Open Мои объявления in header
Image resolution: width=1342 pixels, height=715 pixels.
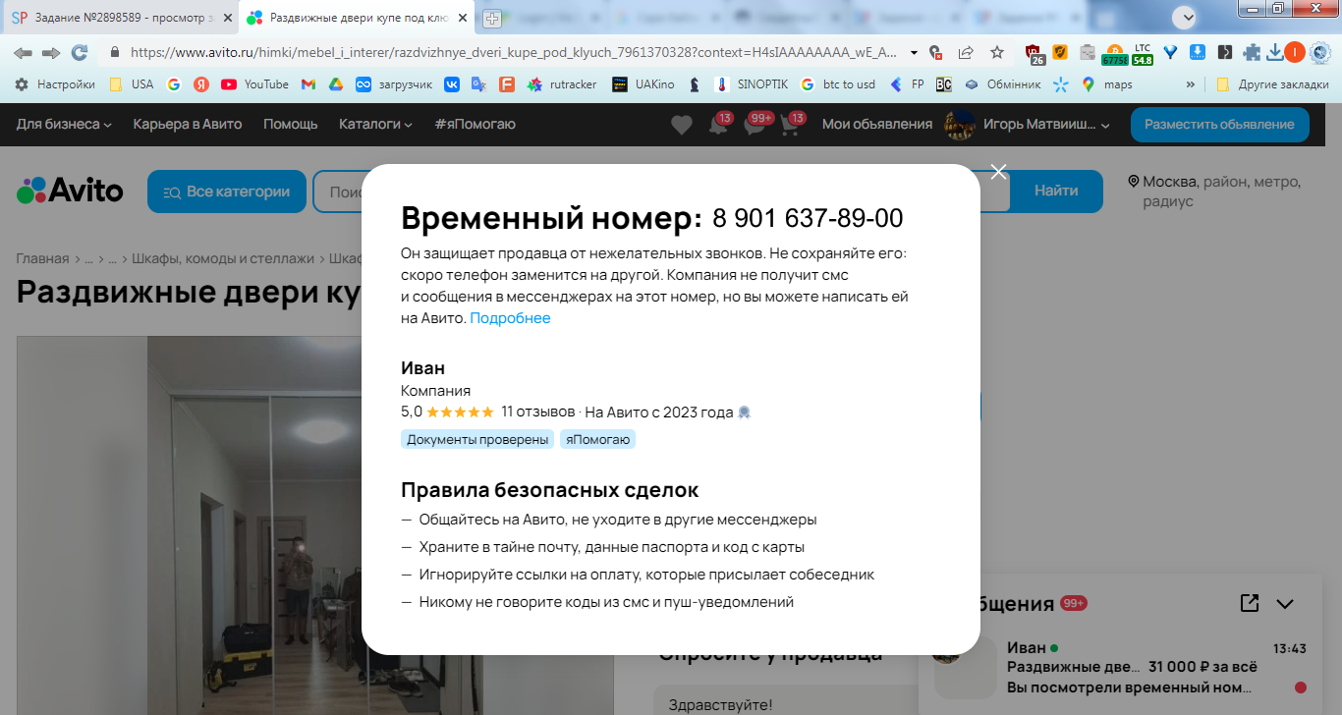[x=877, y=124]
